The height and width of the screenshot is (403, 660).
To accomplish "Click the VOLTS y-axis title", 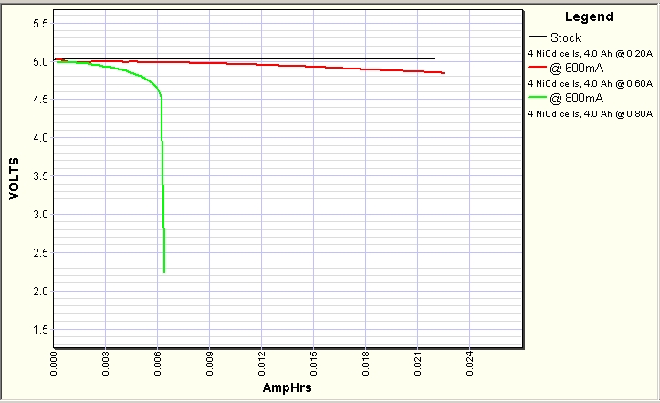I will coord(14,181).
